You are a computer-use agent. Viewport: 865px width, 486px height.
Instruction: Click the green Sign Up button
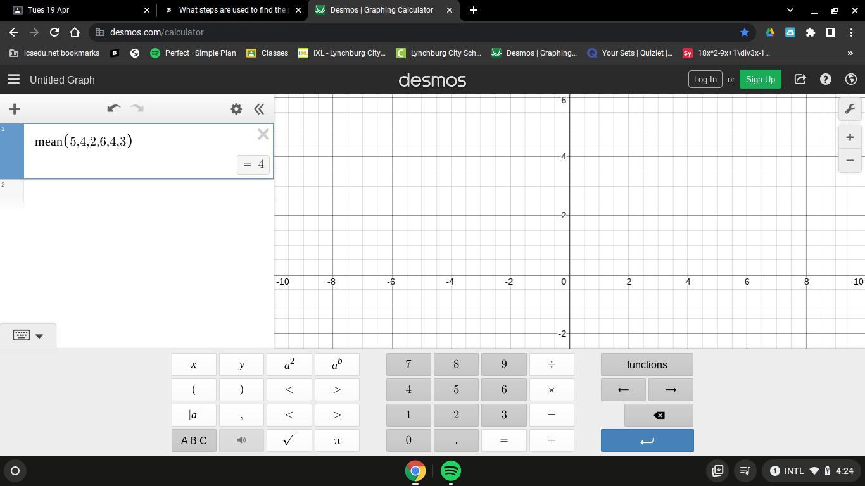(x=760, y=79)
